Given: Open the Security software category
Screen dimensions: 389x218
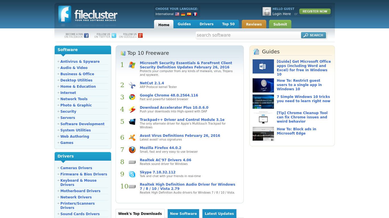Looking at the screenshot, I should coord(68,112).
